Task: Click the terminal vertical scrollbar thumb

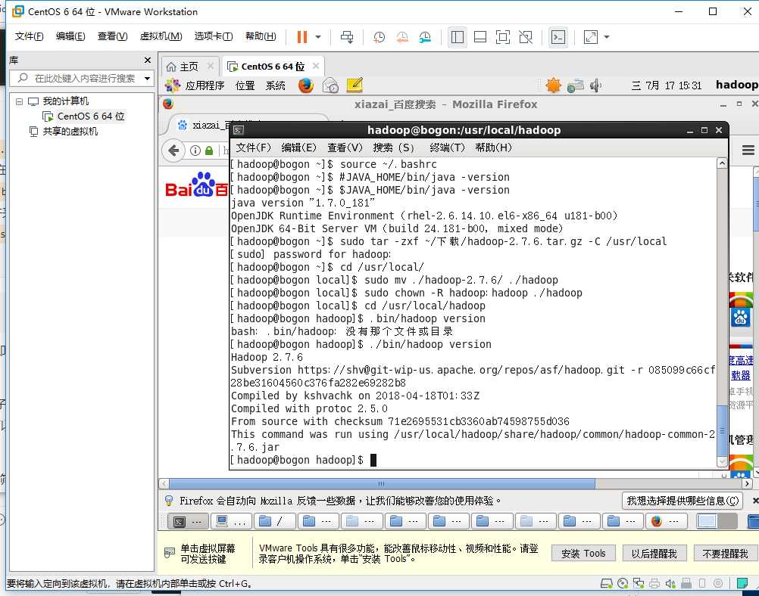Action: point(722,430)
